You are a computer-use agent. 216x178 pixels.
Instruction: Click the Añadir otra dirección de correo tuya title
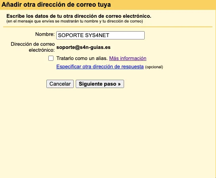[x=56, y=4]
